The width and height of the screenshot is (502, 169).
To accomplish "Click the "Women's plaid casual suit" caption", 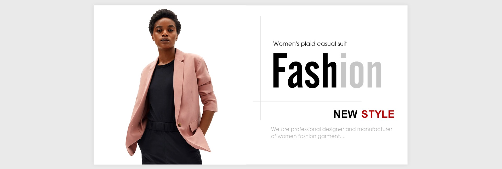I will [310, 44].
